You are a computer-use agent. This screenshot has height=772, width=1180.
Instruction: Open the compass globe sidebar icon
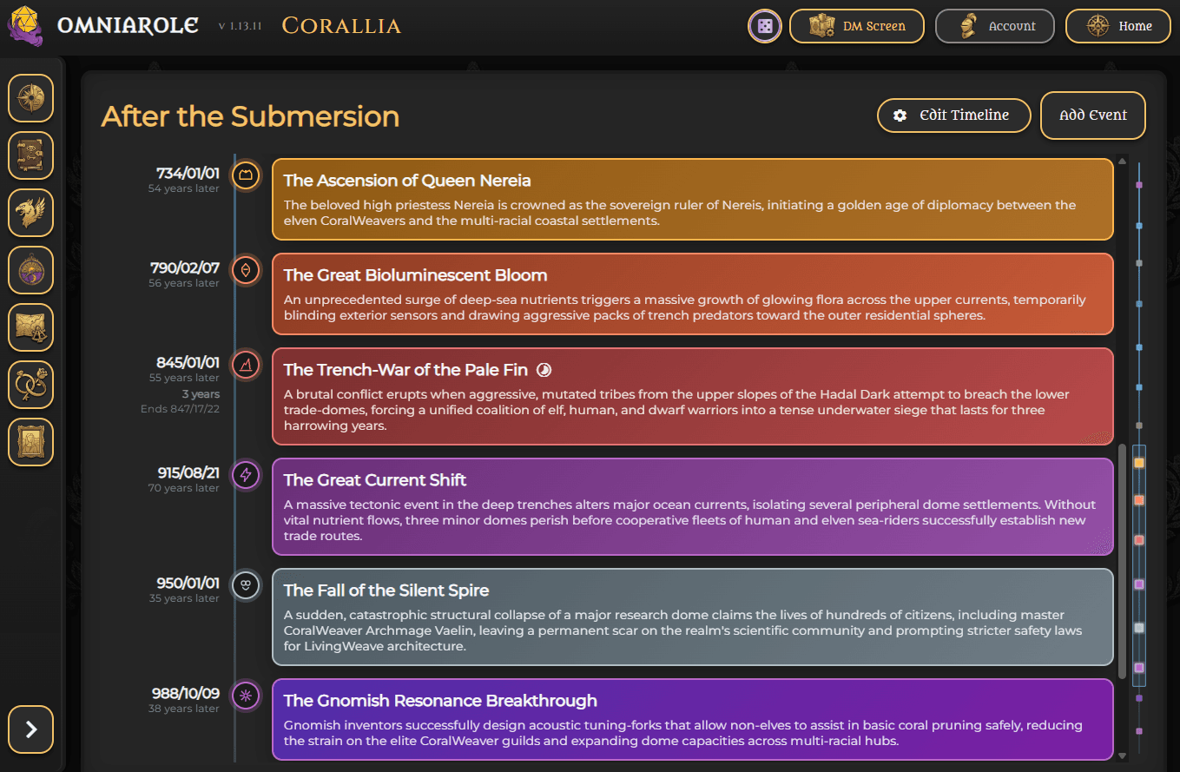coord(31,98)
